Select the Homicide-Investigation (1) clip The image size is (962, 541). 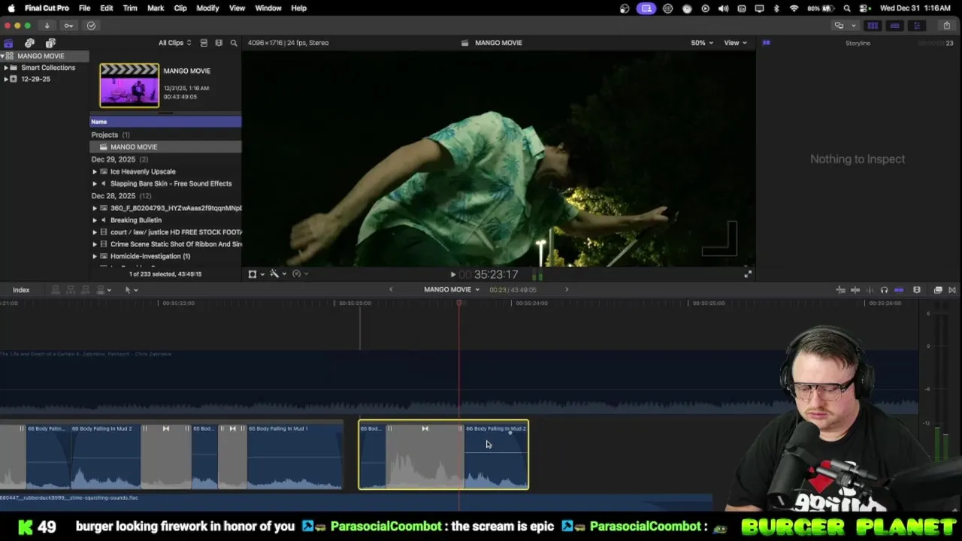click(x=165, y=256)
